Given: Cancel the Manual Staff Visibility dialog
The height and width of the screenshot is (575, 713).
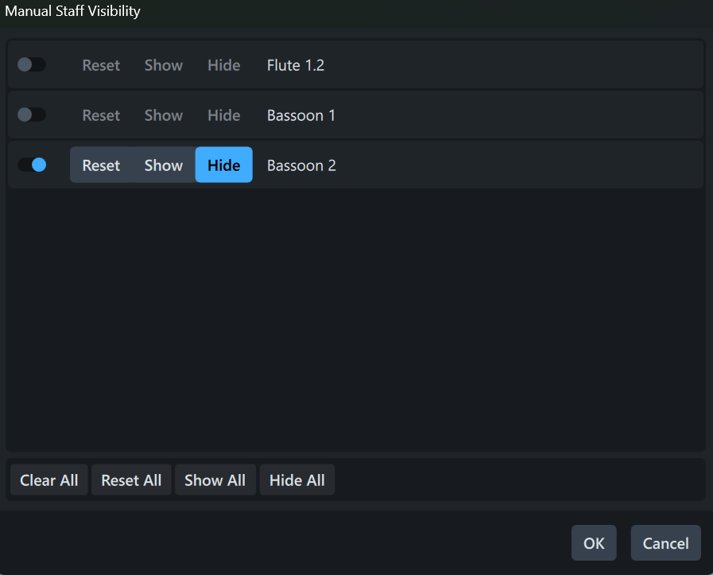Looking at the screenshot, I should coord(665,543).
